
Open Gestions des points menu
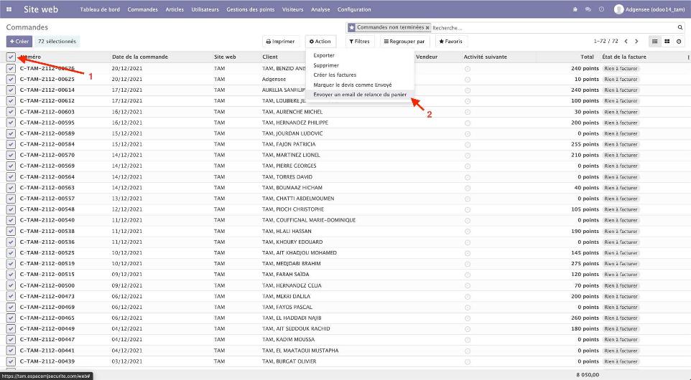[x=250, y=9]
